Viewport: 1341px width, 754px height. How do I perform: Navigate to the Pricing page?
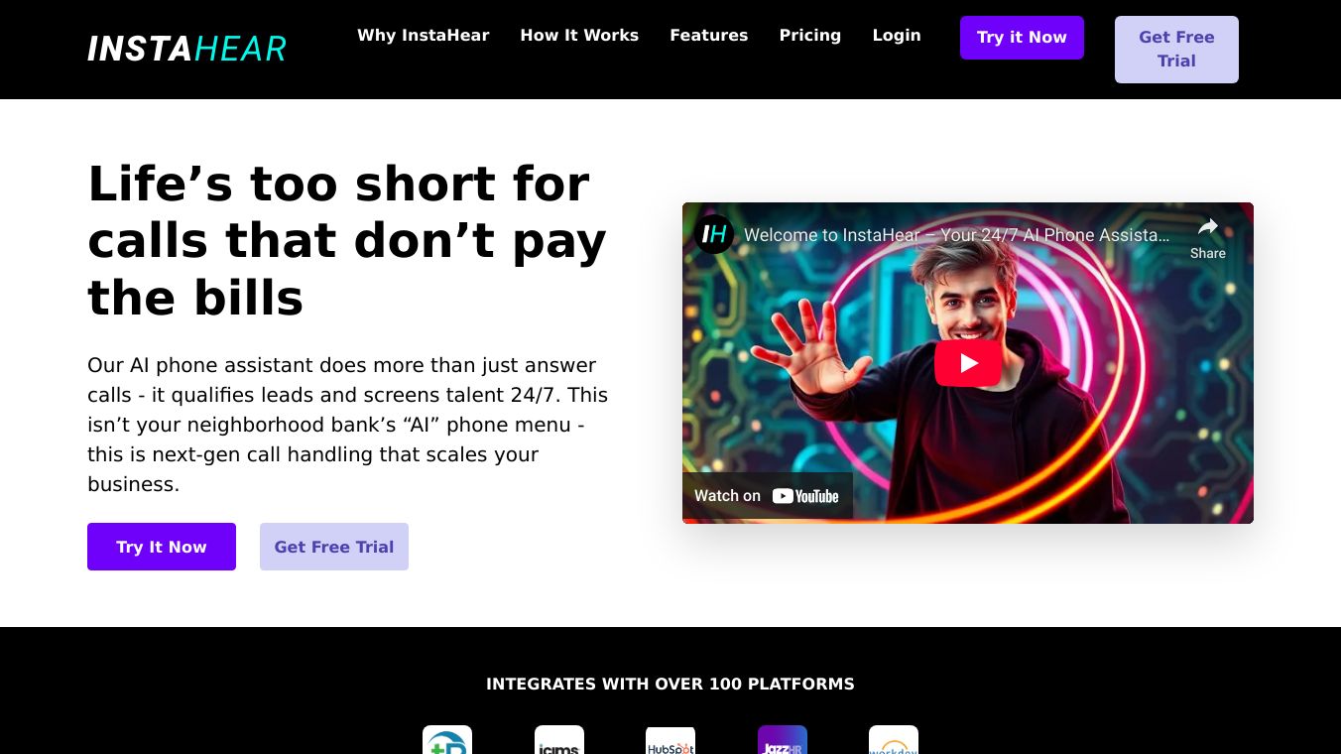point(810,36)
